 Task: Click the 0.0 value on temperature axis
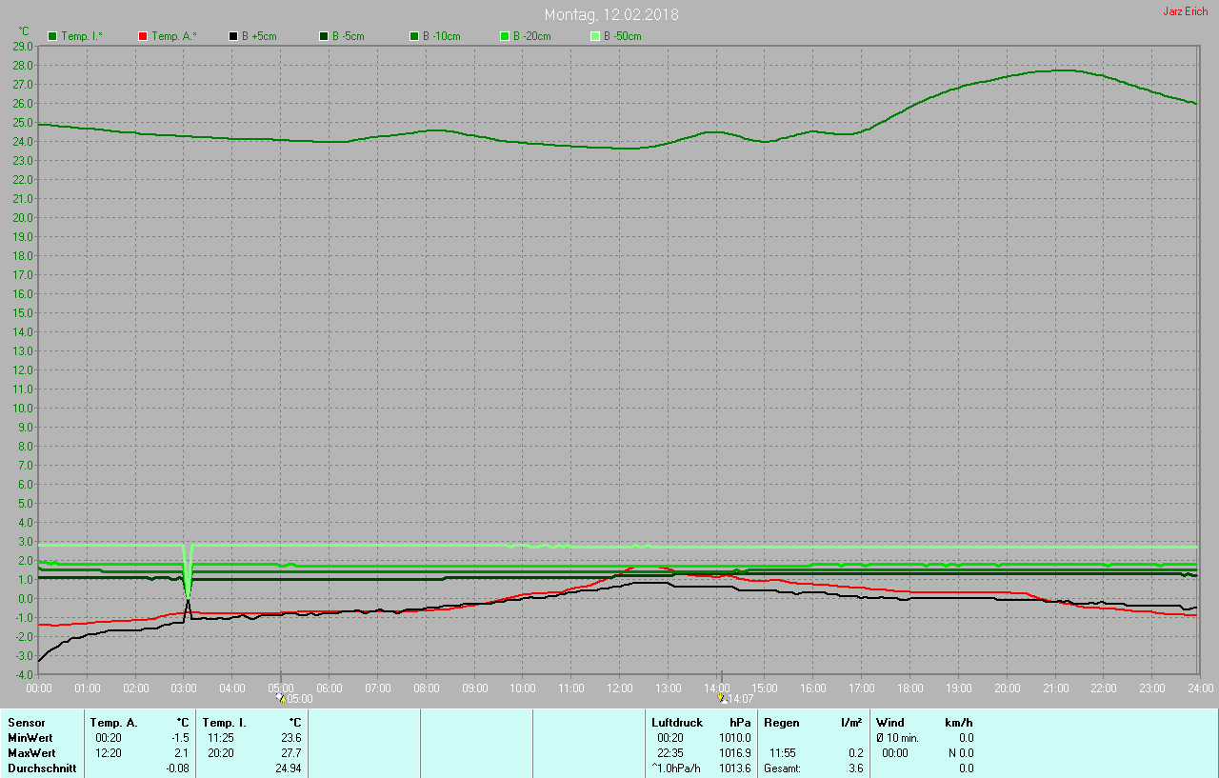[26, 598]
